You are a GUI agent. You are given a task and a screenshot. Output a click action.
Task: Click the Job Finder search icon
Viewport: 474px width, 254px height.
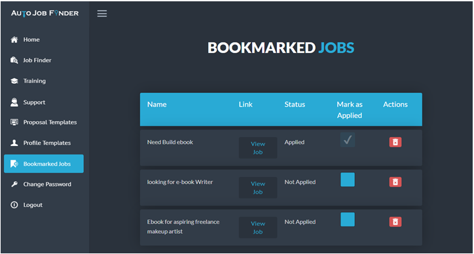coord(14,60)
